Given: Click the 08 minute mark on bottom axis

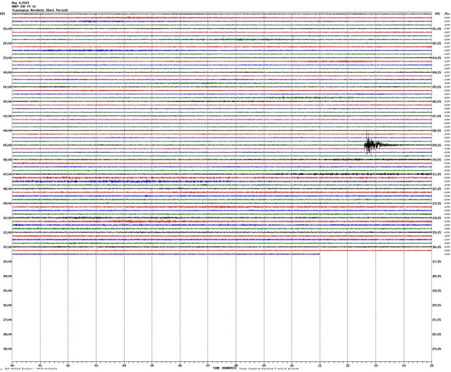Looking at the screenshot, I should tap(236, 365).
